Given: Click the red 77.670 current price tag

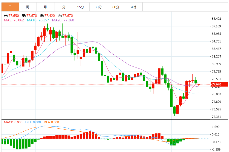Looking at the screenshot, I should pos(219,84).
